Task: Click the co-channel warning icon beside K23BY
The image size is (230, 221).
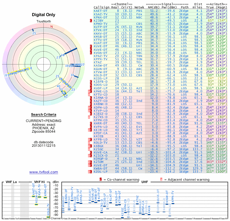Action: pos(91,21)
